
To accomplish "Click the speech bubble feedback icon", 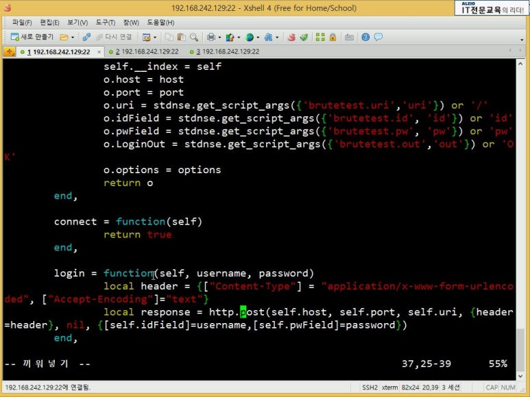I will pos(378,37).
